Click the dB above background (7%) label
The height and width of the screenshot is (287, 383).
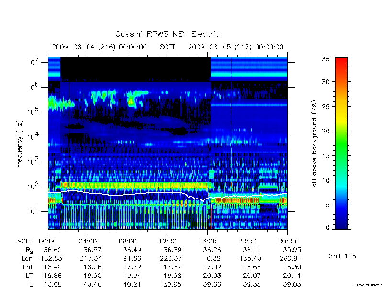pos(315,143)
